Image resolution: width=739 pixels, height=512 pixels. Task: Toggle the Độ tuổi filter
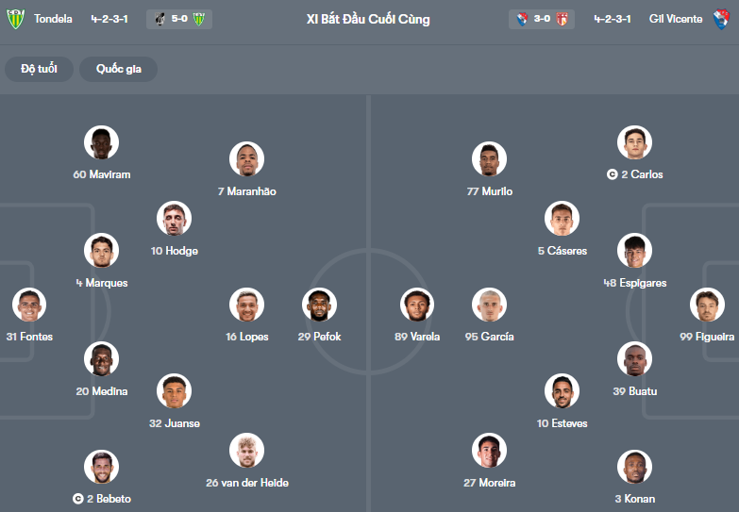point(40,69)
